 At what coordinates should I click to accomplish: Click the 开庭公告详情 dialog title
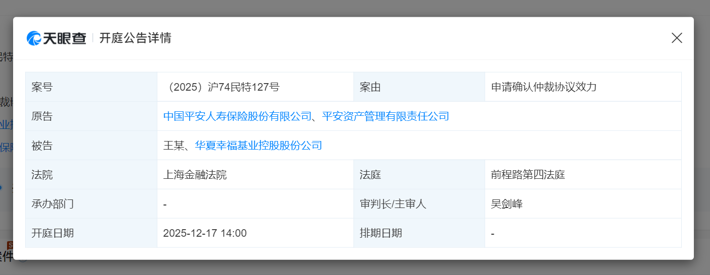(135, 38)
